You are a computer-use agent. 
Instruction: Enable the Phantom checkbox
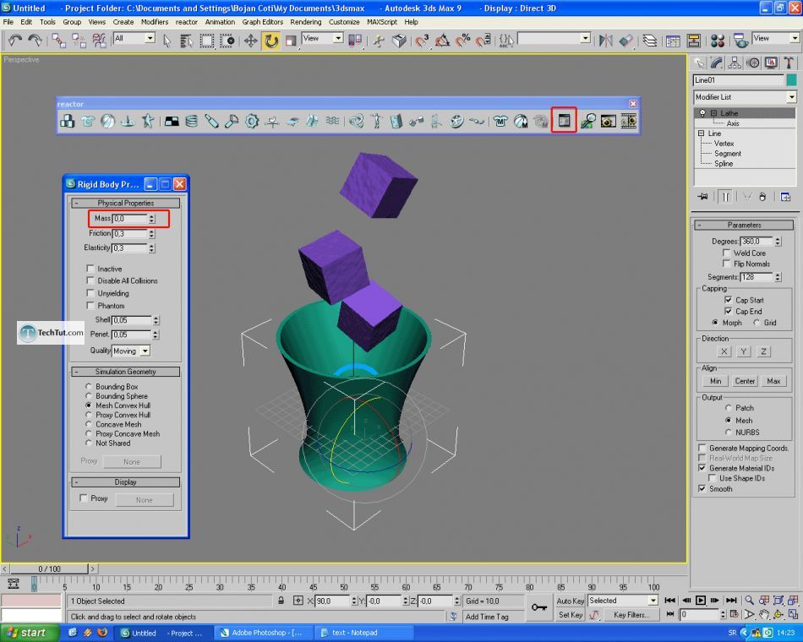[90, 305]
